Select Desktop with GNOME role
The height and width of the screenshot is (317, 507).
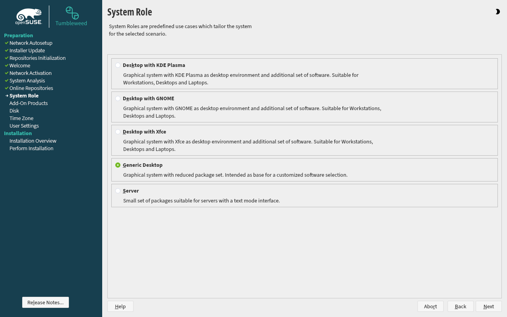118,99
